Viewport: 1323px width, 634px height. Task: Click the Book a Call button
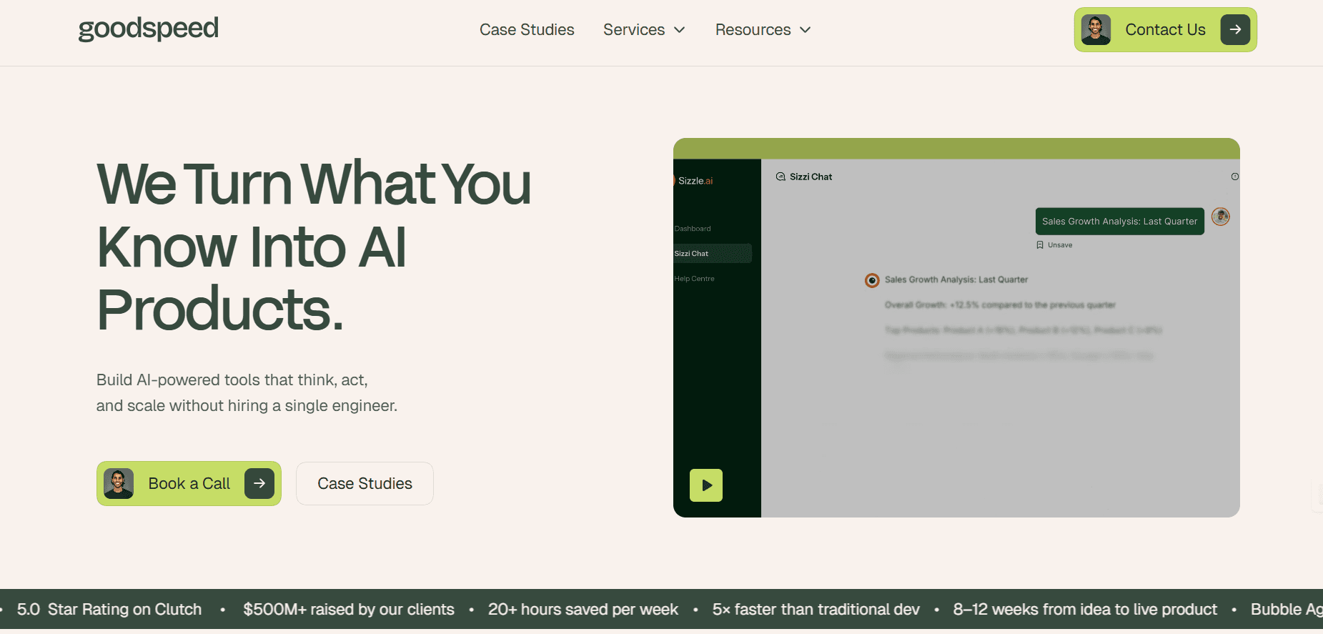[189, 483]
